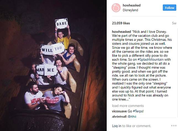This screenshot has width=178, height=131.
Task: Open vicosuave commenter profile
Action: click(119, 111)
